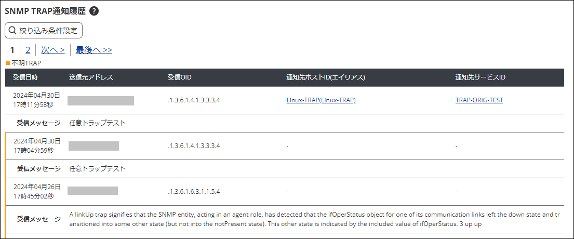Open the 絞り込み条件設定 filter button

tap(44, 31)
